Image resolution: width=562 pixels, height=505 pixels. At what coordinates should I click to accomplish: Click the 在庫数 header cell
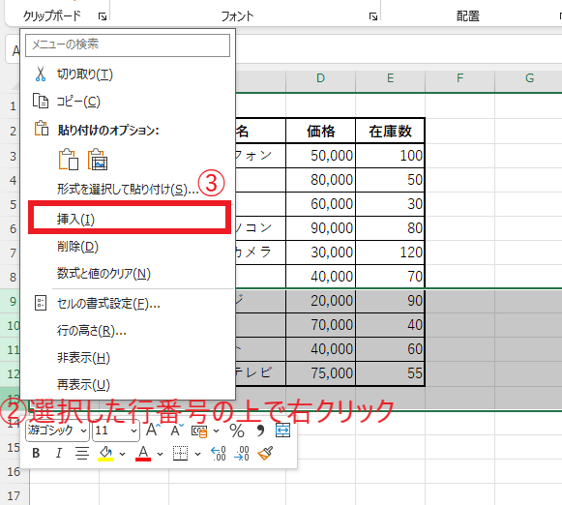pos(390,132)
